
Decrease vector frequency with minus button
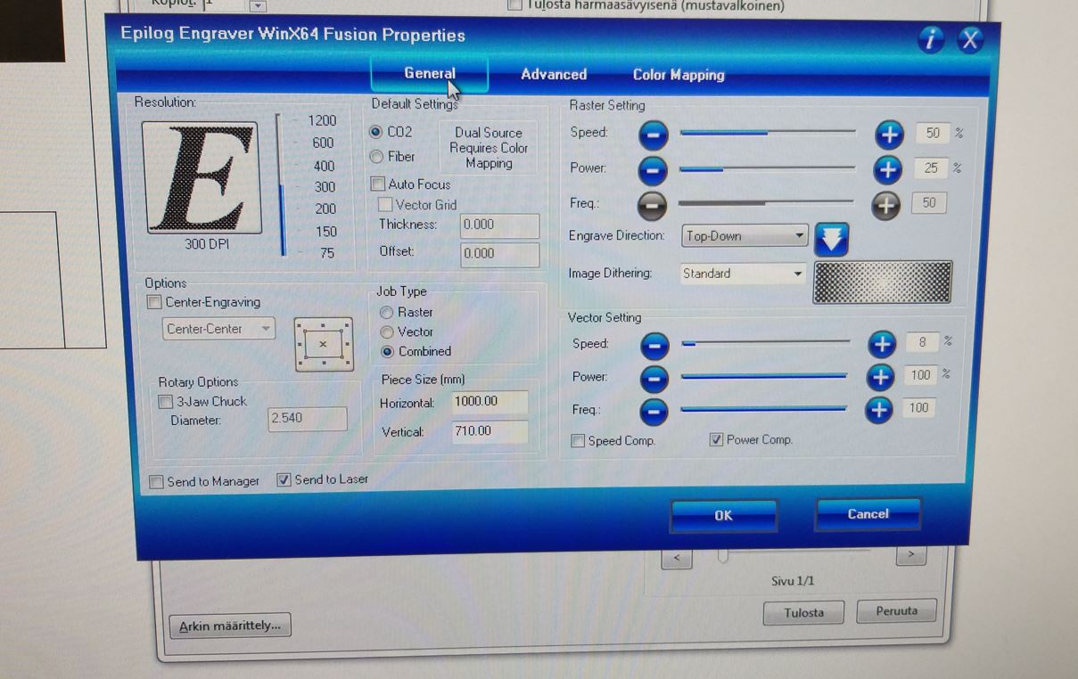(x=654, y=412)
